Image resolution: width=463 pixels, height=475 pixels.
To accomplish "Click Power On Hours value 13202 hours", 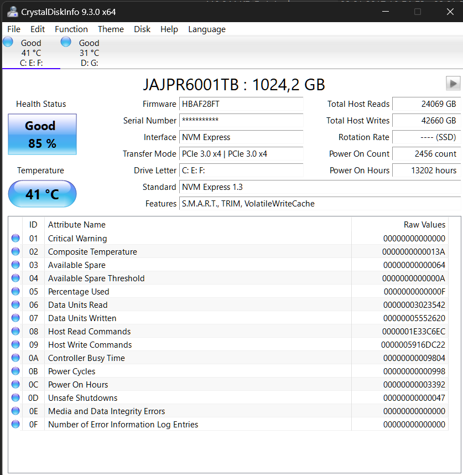I will (x=426, y=171).
